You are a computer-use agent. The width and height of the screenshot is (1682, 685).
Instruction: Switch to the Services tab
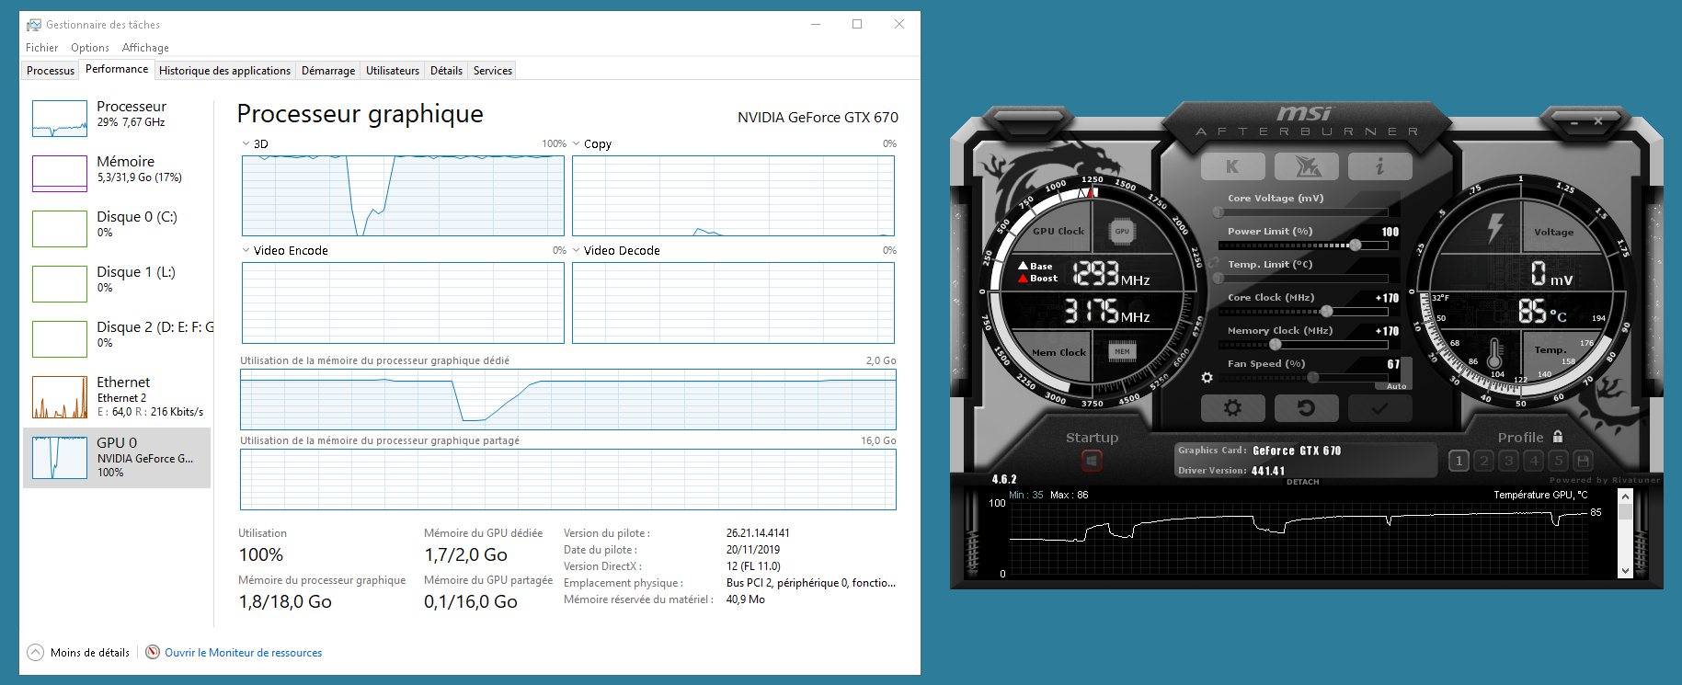(x=493, y=71)
